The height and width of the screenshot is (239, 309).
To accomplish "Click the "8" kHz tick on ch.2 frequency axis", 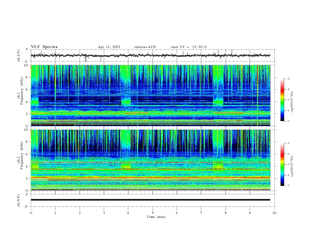I will [28, 142].
